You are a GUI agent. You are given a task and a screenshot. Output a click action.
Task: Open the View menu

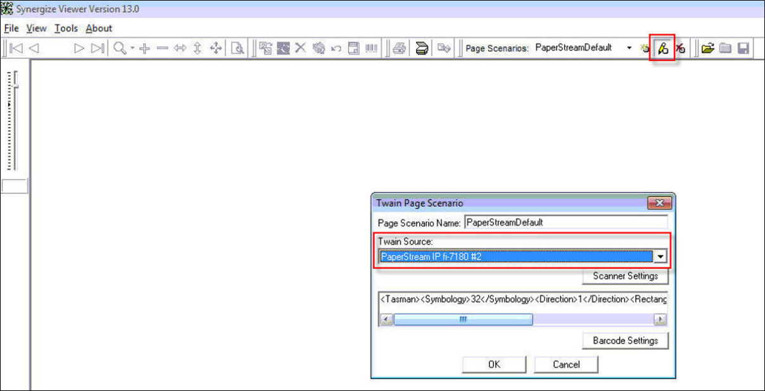pos(36,29)
